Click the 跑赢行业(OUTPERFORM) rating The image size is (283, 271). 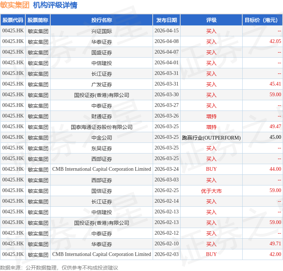pyautogui.click(x=211, y=138)
